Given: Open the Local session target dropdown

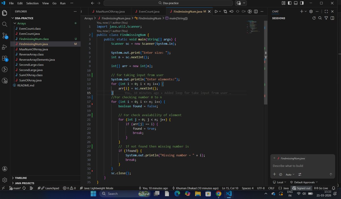Looking at the screenshot, I should [280, 182].
